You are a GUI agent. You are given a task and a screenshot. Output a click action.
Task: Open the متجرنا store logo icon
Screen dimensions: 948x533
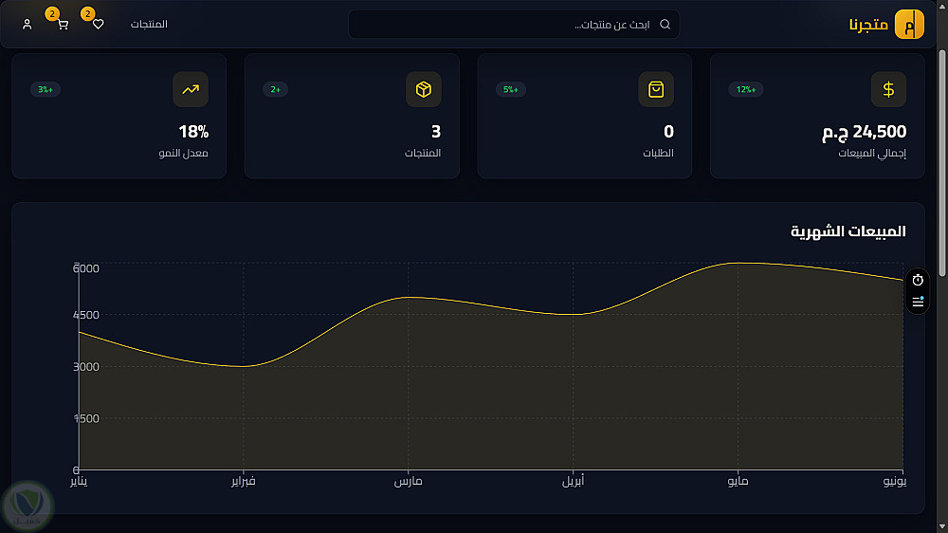click(x=909, y=25)
